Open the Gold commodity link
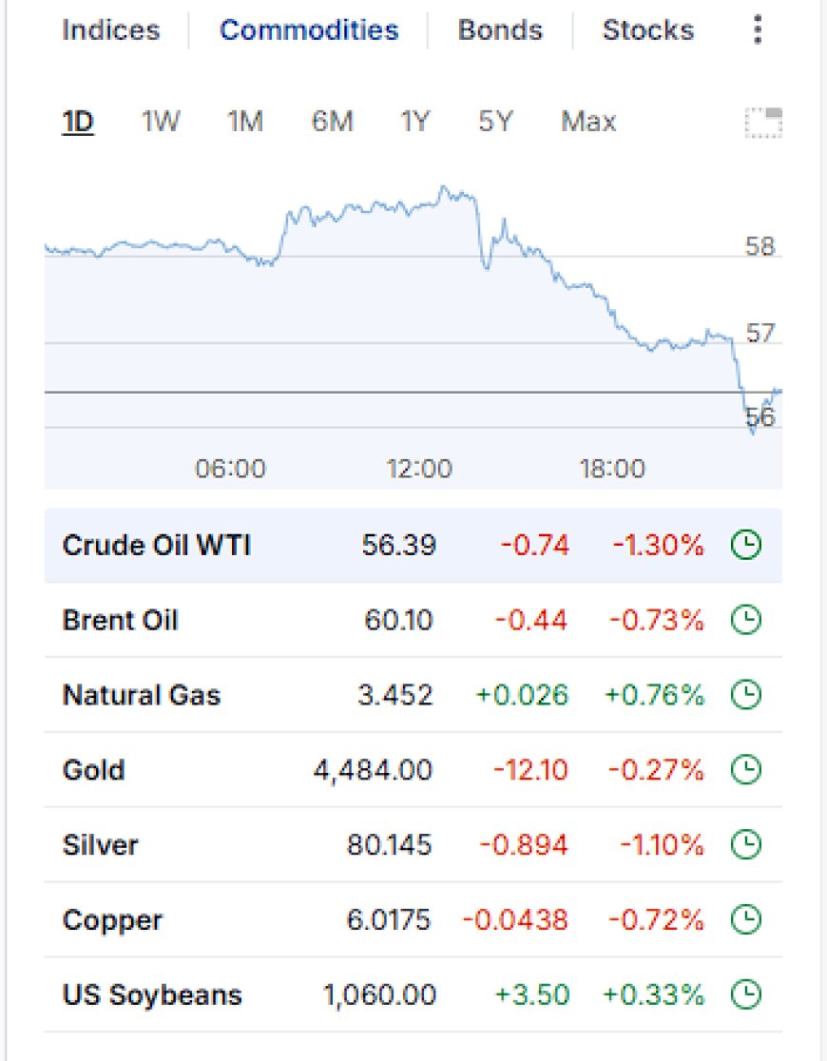 click(x=93, y=770)
